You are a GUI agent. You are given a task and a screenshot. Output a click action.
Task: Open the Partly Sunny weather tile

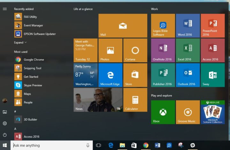86,75
